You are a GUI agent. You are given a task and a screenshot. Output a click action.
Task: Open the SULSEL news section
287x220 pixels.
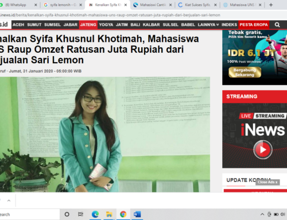click(170, 25)
